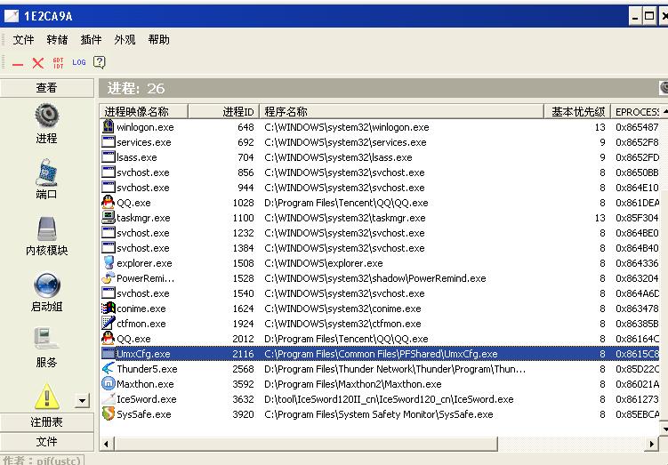Click path C:\Program Files\System Safety Monitor\SysSafe.exe

(378, 414)
